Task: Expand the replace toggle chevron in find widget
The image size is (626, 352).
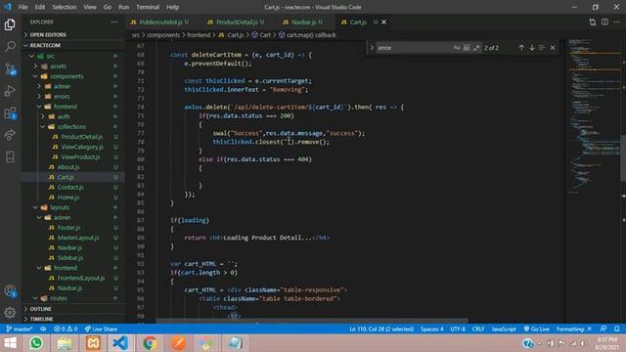Action: tap(372, 48)
